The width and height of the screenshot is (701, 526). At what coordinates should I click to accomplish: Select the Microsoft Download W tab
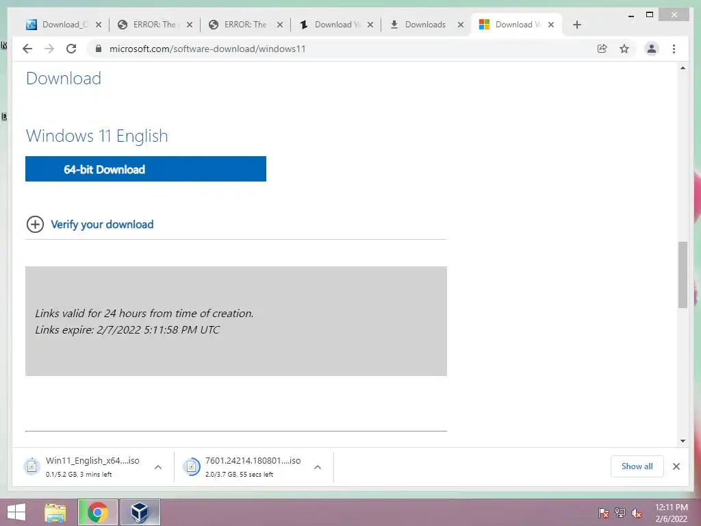pyautogui.click(x=516, y=25)
